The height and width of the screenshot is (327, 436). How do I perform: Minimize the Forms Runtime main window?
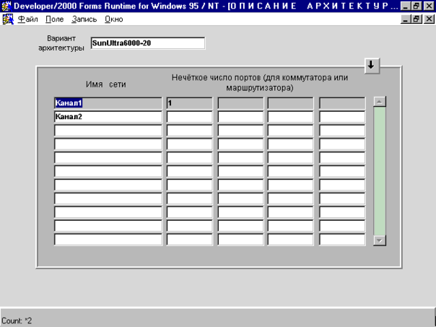tap(406, 6)
